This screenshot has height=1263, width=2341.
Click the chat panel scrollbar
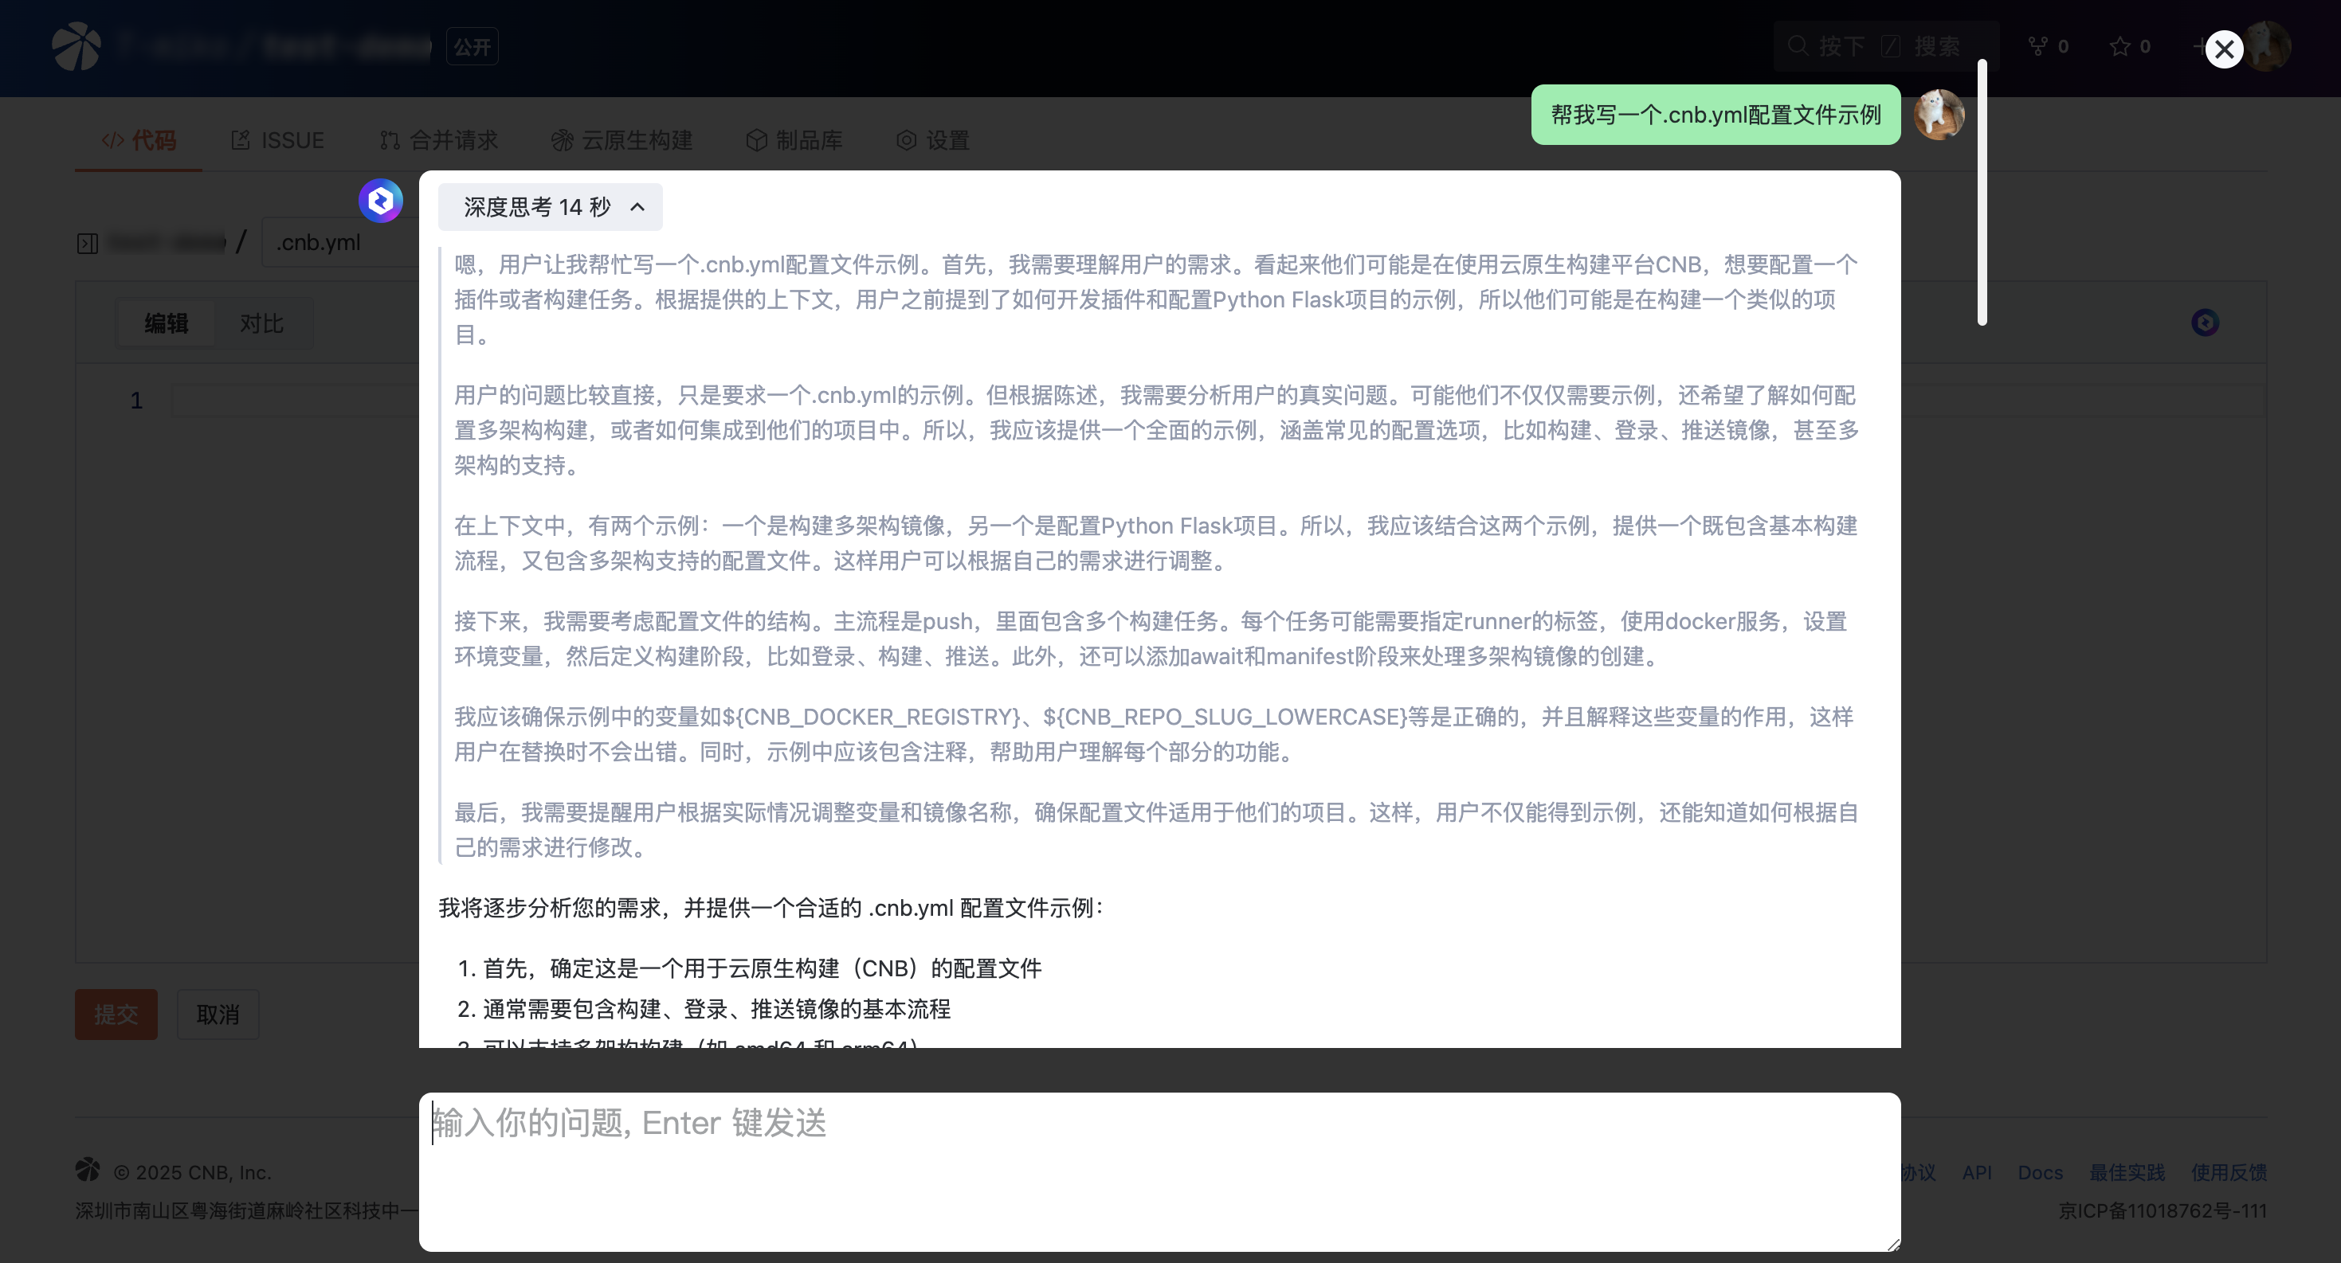click(x=1982, y=193)
